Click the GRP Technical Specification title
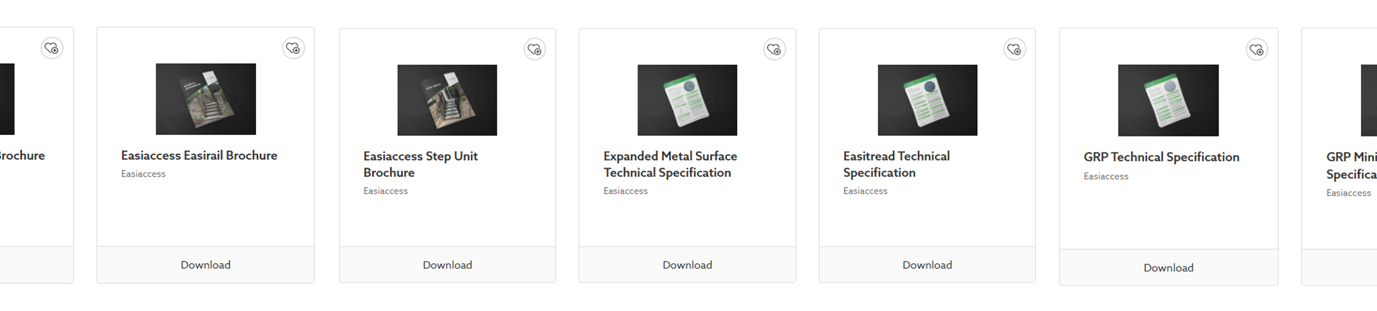This screenshot has height=311, width=1377. click(1161, 157)
